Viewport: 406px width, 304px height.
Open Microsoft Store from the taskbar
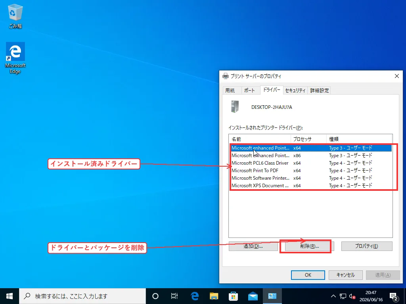[x=233, y=296]
